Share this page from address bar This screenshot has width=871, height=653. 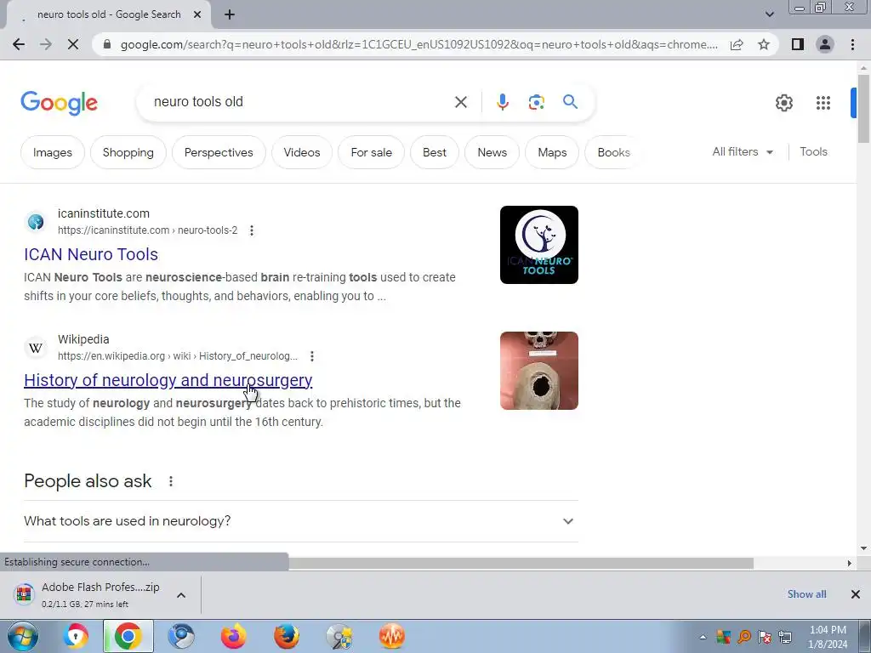(737, 44)
